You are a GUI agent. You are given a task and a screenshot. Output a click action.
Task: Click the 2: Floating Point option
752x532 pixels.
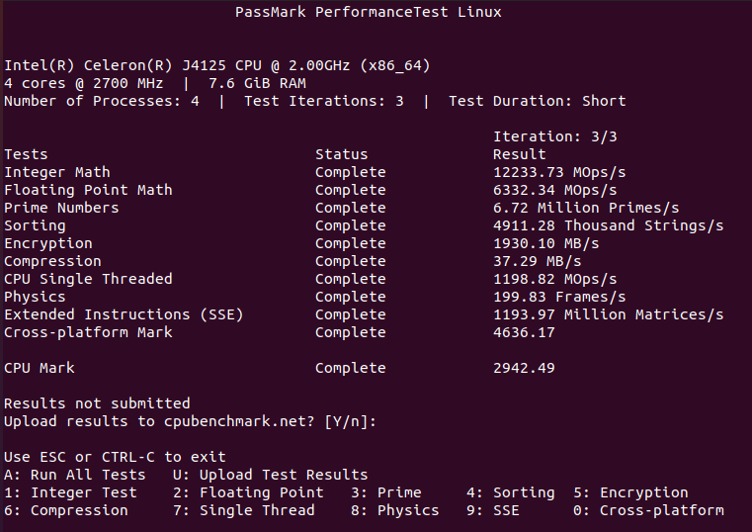click(x=248, y=492)
